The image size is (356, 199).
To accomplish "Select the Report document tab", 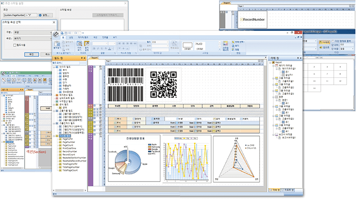I will [x=94, y=58].
